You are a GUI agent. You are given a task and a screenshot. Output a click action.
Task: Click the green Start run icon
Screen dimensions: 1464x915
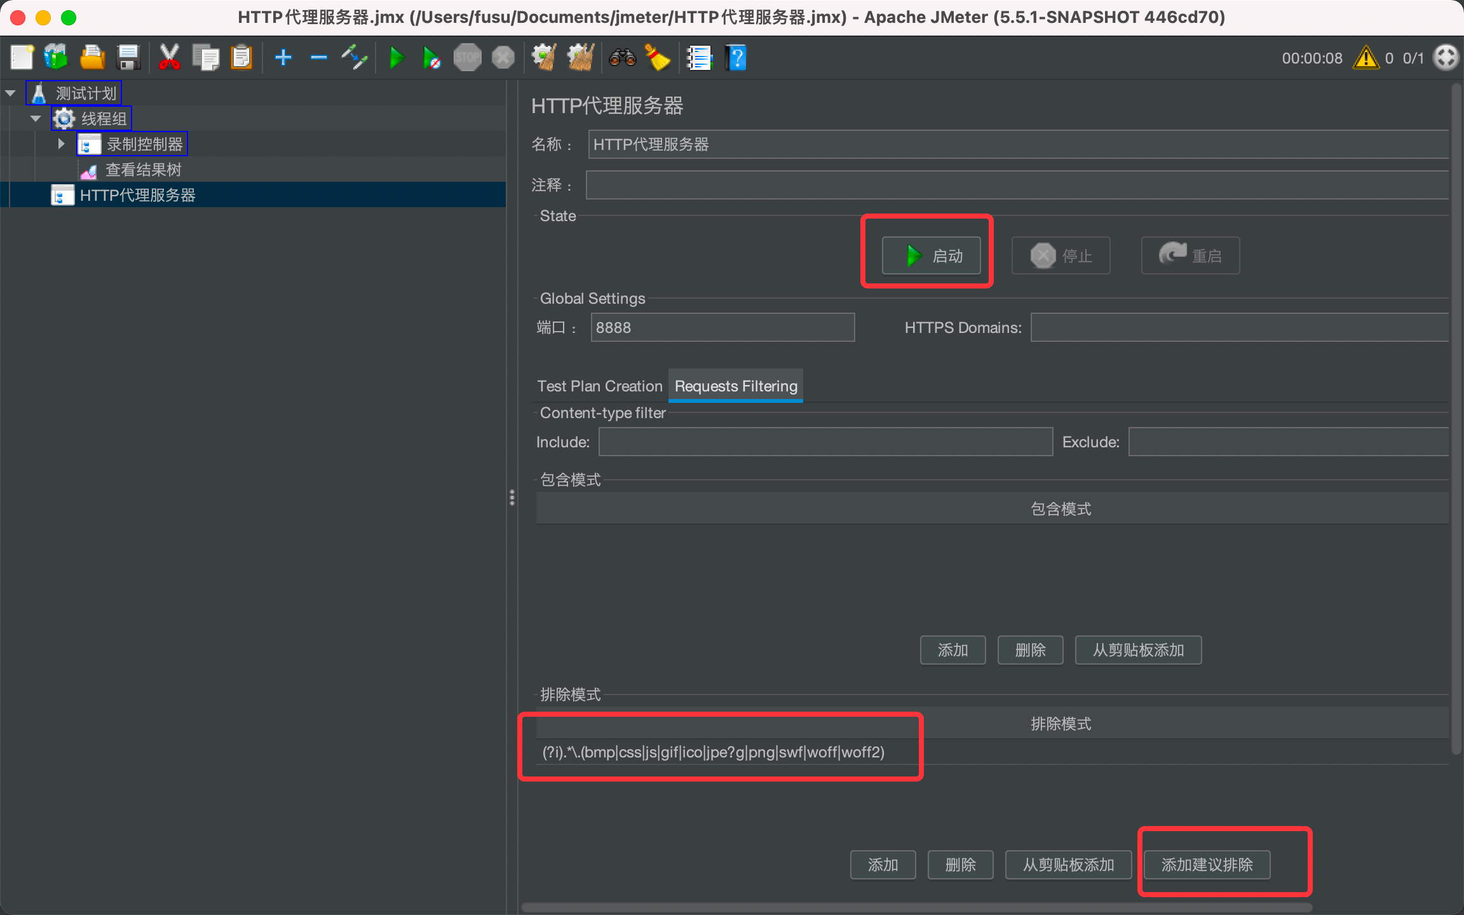coord(396,58)
